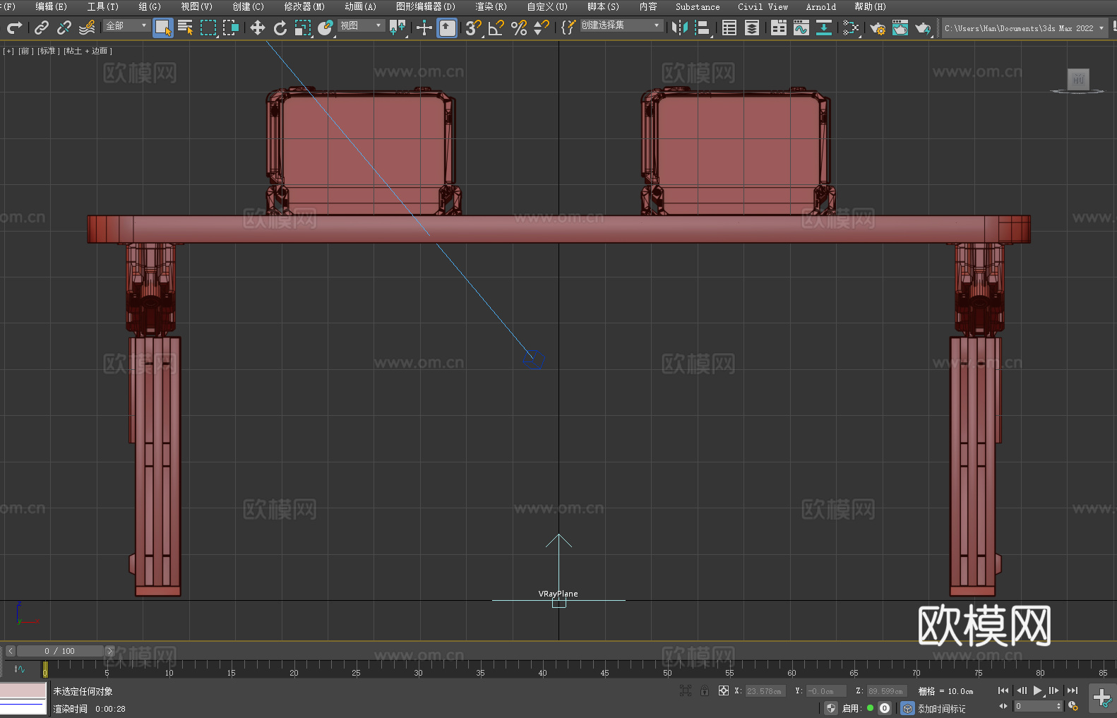Open the reference coordinate system 视图 dropdown

pyautogui.click(x=361, y=25)
